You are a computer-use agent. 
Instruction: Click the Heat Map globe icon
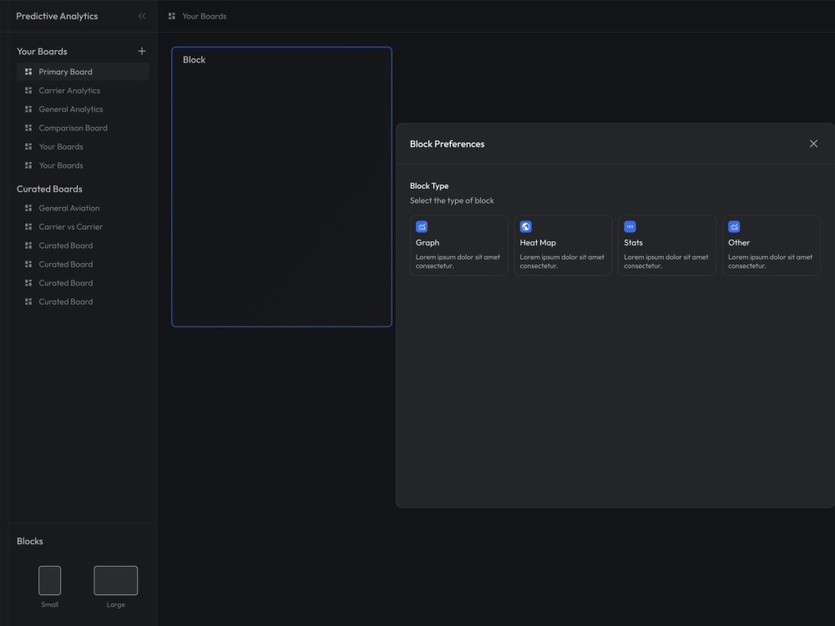525,227
